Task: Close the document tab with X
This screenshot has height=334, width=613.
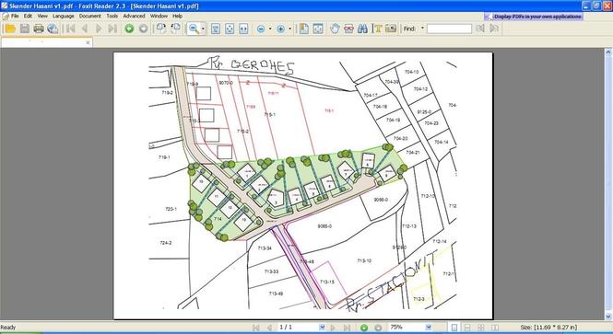Action: 88,42
